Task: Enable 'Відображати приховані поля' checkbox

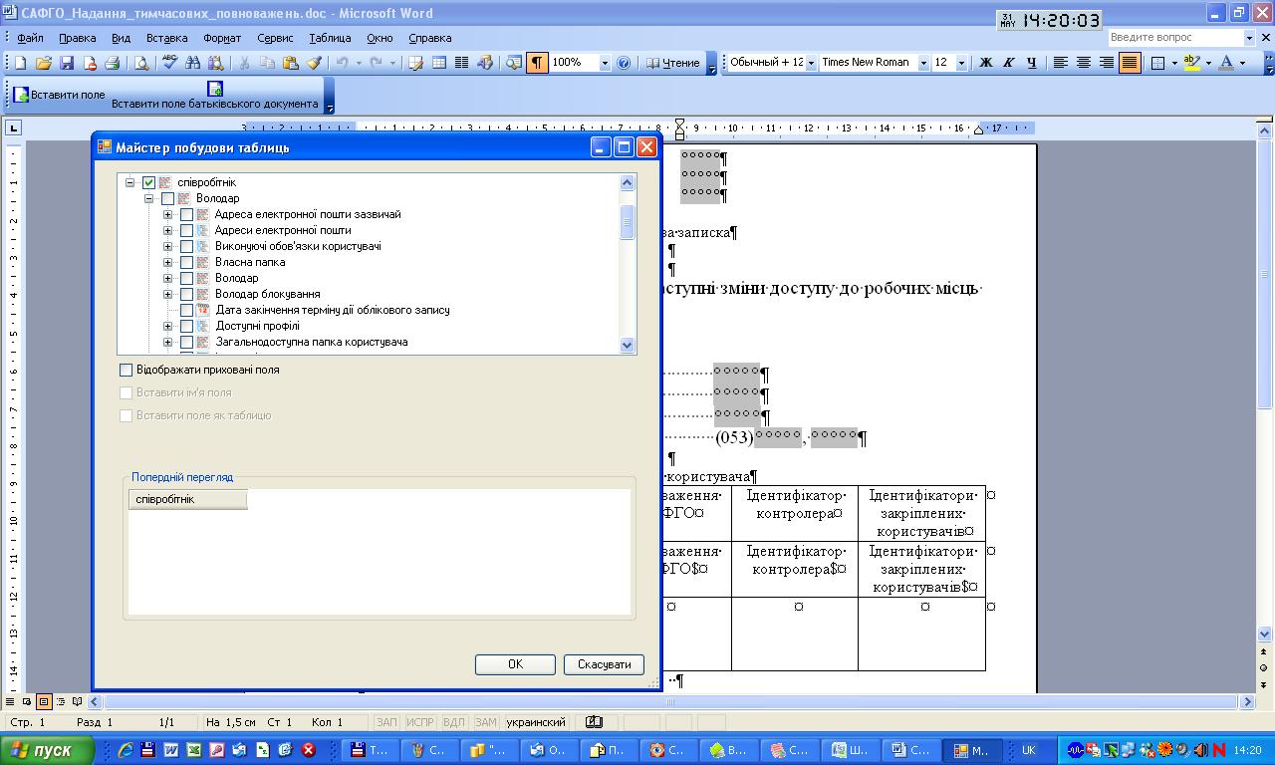Action: (127, 370)
